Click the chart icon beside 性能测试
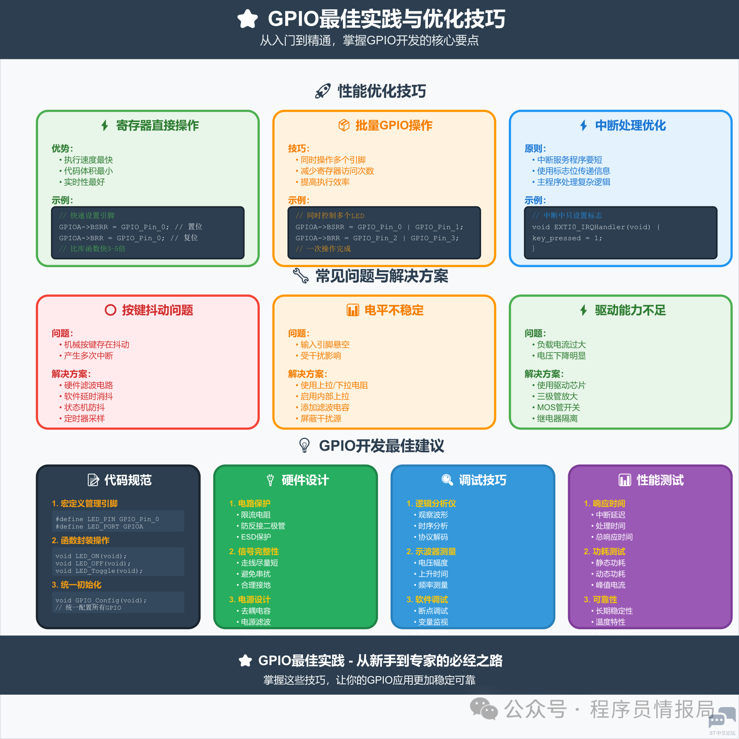Viewport: 739px width, 739px height. [x=625, y=480]
